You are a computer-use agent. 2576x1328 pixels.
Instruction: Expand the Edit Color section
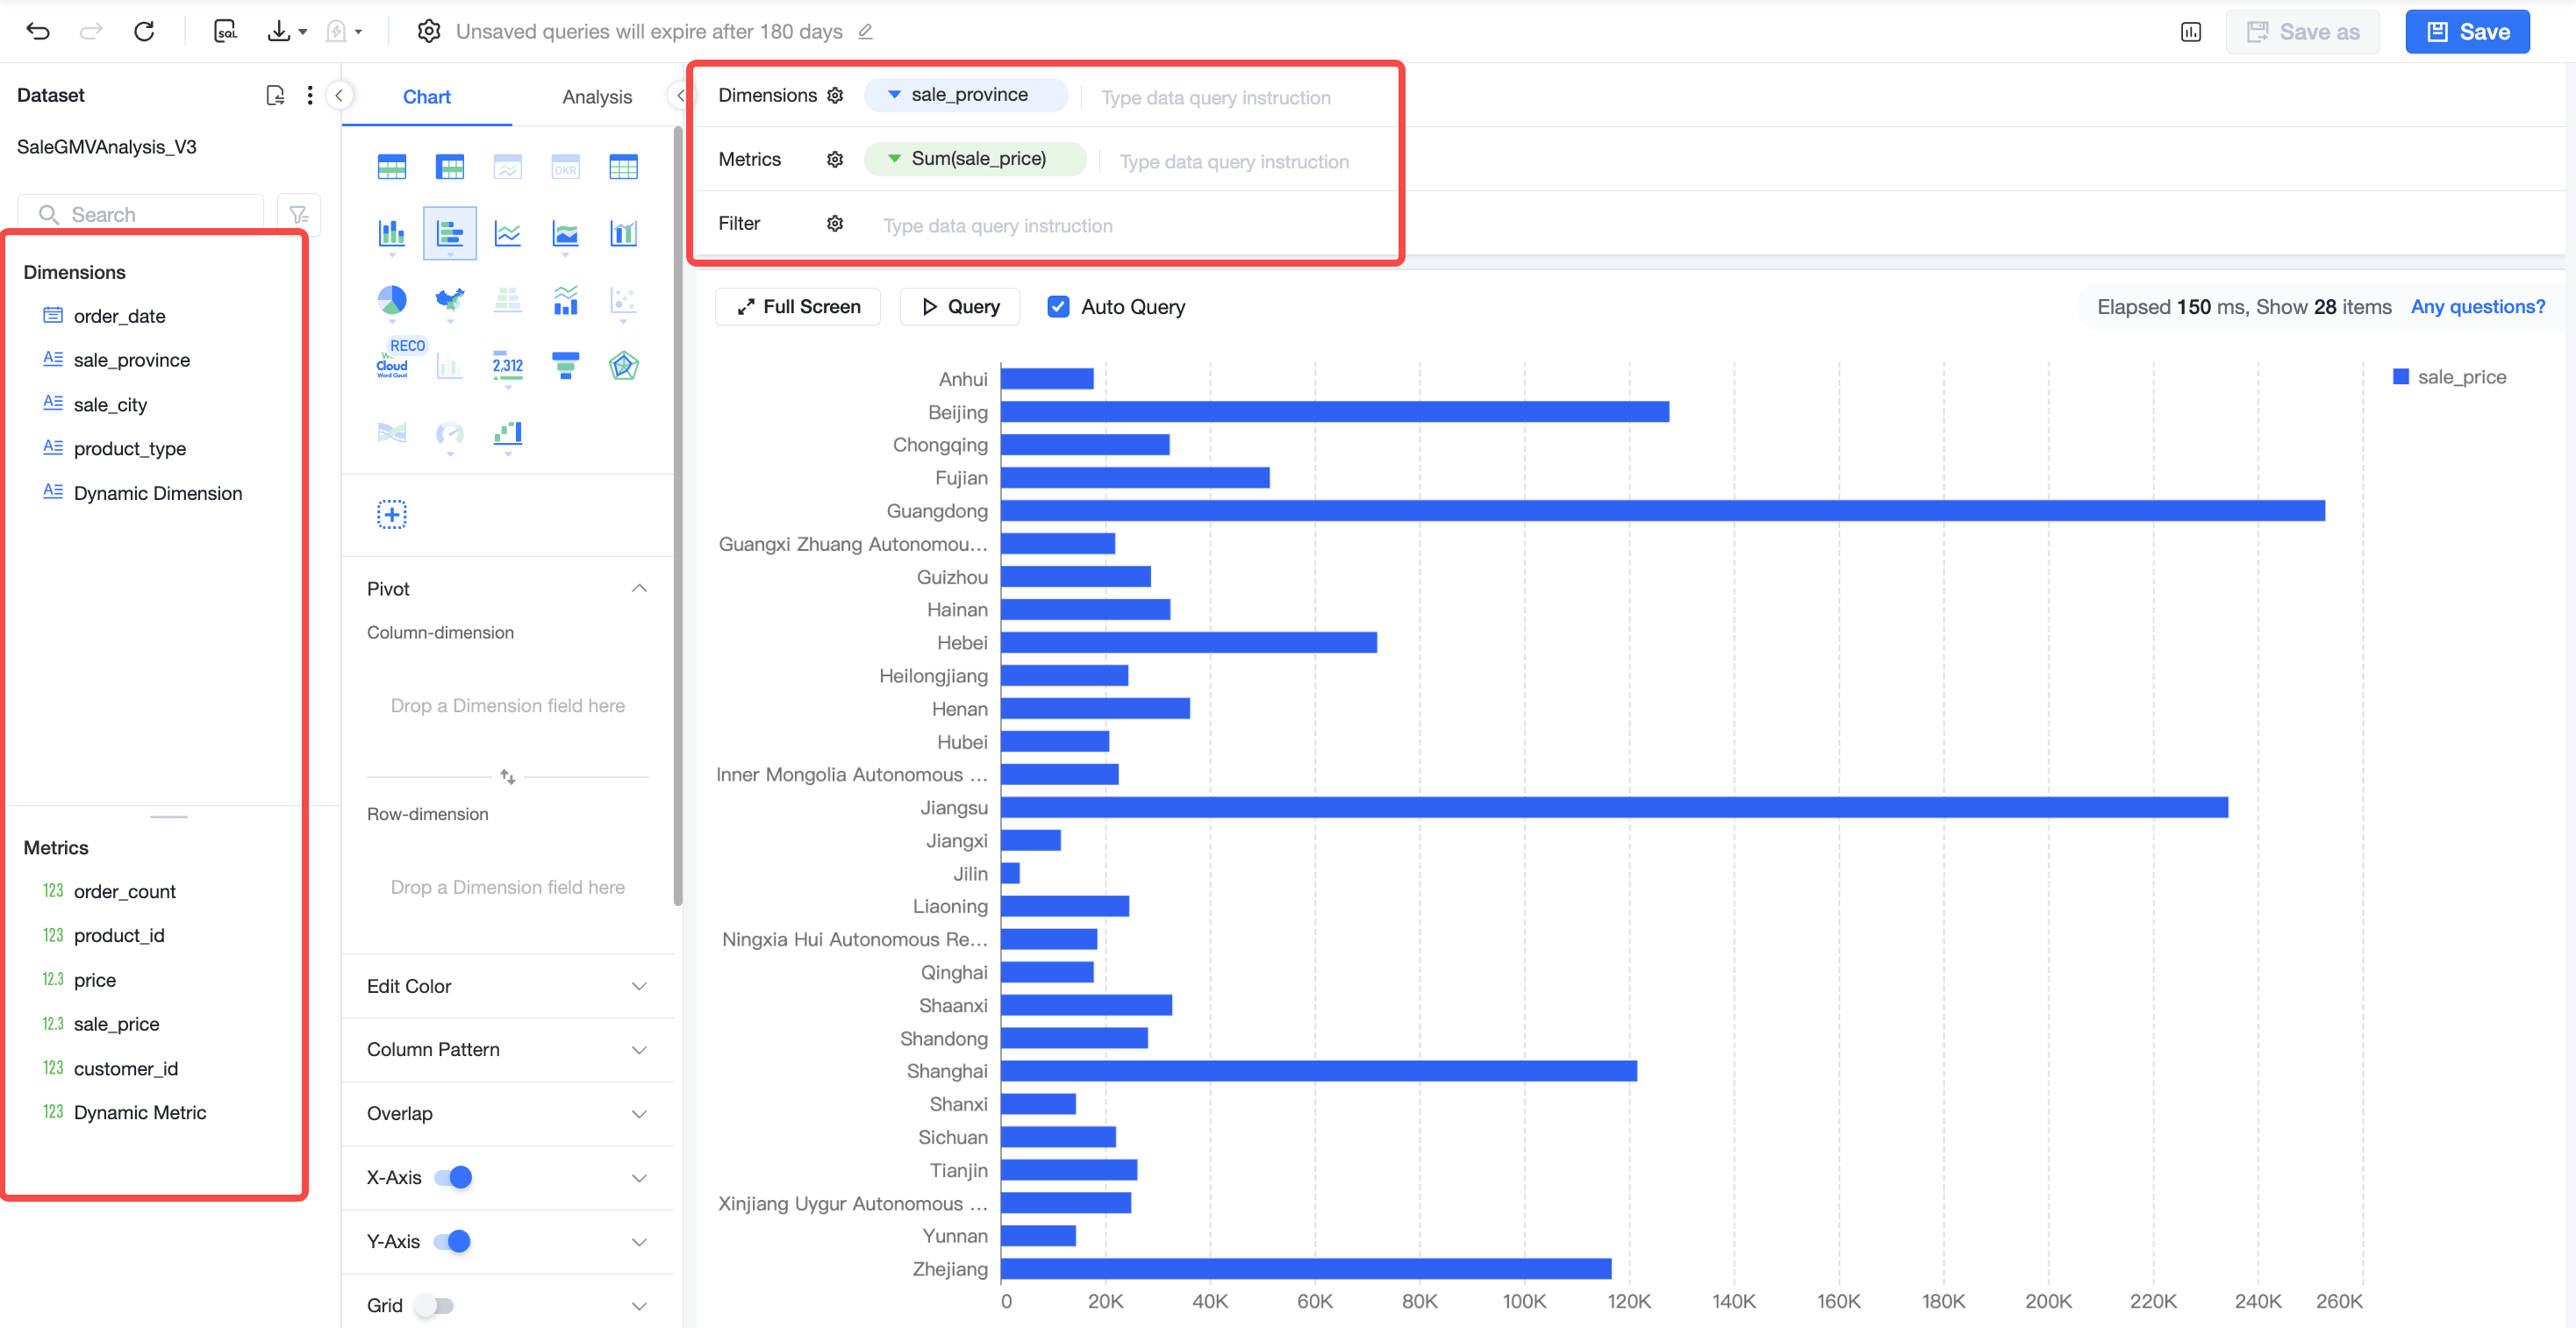507,986
